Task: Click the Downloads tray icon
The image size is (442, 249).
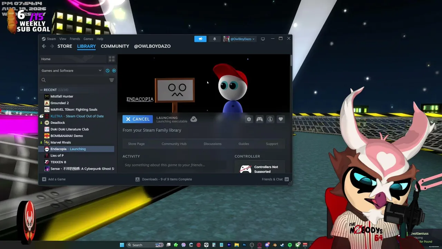Action: pos(137,179)
